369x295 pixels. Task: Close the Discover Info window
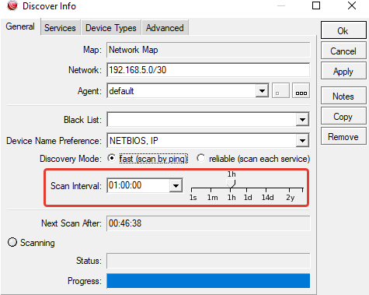[352, 5]
